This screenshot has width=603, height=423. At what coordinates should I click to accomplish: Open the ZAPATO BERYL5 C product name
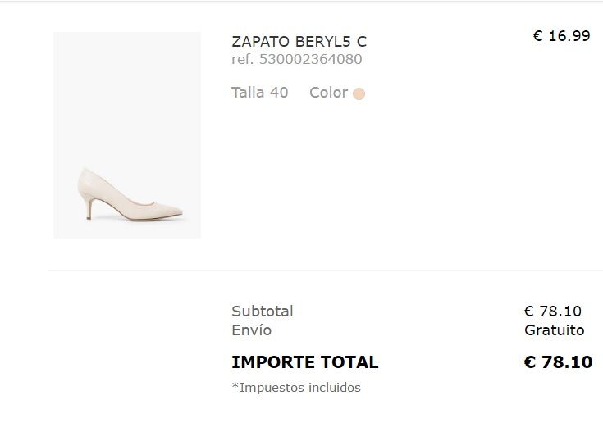[299, 42]
